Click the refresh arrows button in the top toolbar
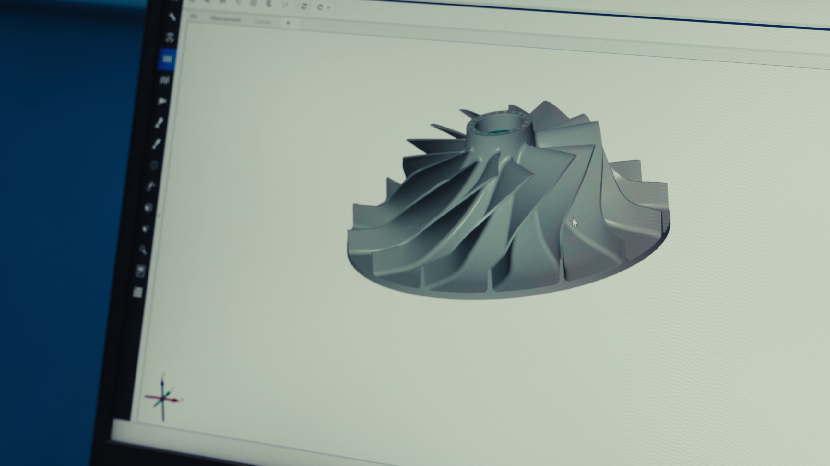This screenshot has width=830, height=466. 304,6
